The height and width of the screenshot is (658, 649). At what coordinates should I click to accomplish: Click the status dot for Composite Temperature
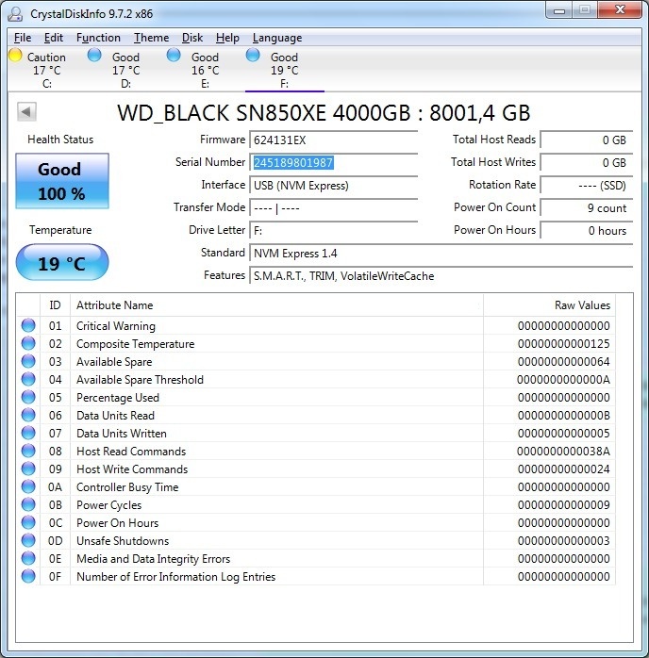point(28,344)
